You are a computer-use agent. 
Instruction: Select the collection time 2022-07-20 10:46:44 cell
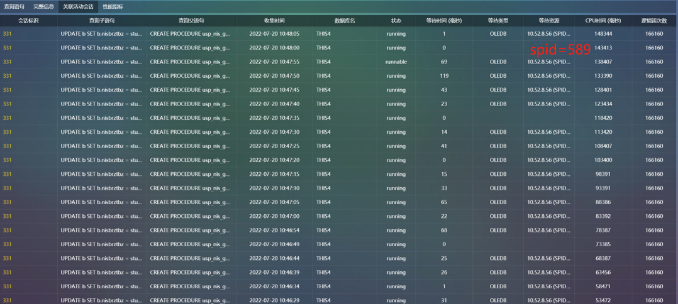[x=274, y=258]
